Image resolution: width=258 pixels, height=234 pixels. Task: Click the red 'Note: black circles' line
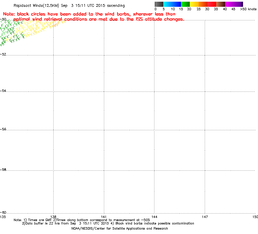pyautogui.click(x=89, y=14)
